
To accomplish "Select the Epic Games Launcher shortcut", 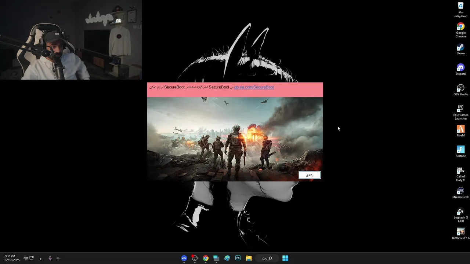I will [x=460, y=113].
